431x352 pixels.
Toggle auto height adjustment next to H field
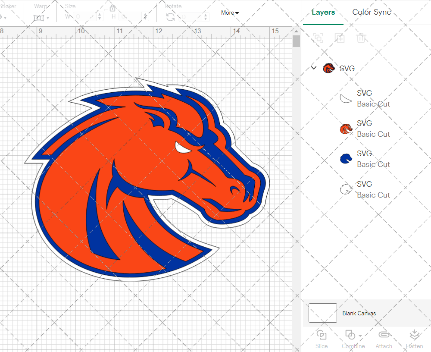pyautogui.click(x=145, y=16)
